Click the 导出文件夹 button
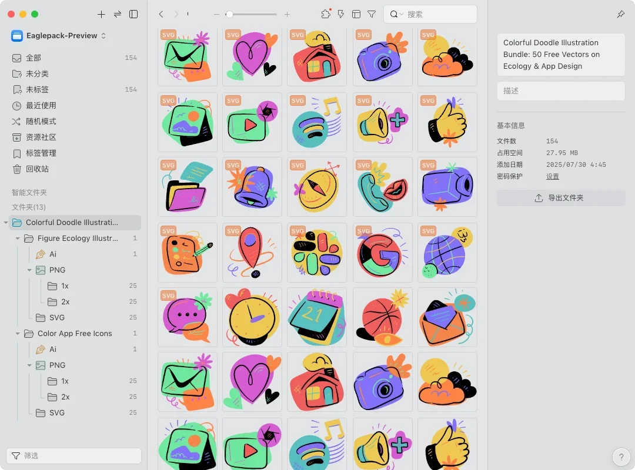Viewport: 635px width, 470px height. [x=560, y=198]
